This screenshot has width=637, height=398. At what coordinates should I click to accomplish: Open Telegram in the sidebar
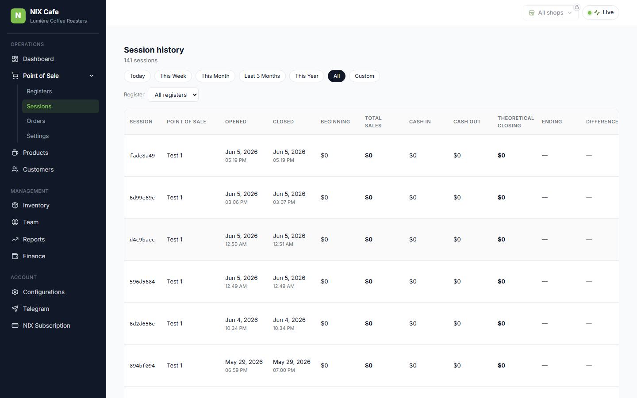(53, 309)
